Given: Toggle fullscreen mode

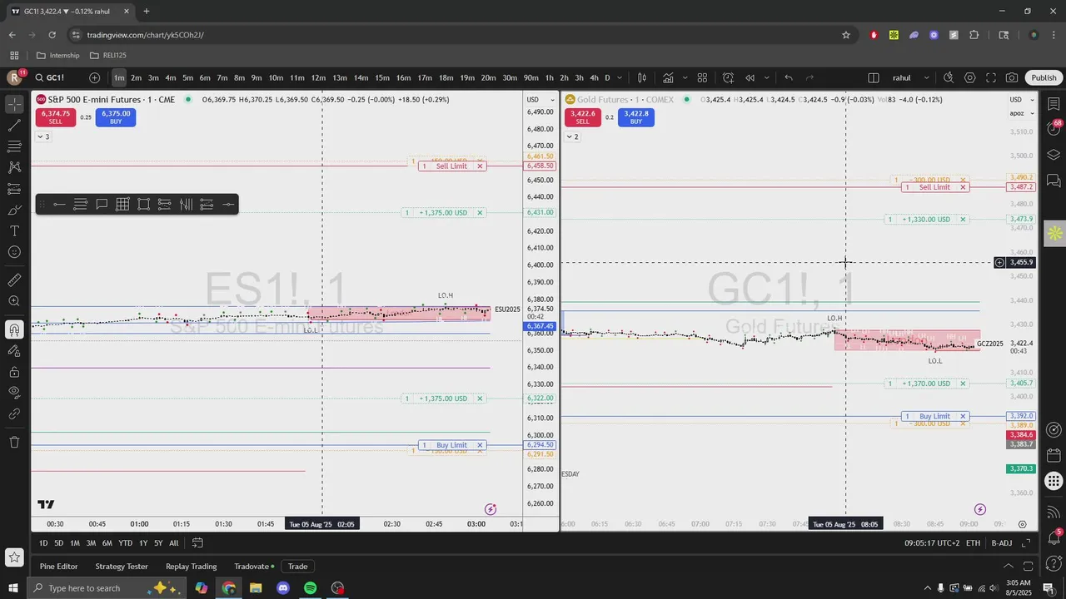Looking at the screenshot, I should click(x=991, y=77).
